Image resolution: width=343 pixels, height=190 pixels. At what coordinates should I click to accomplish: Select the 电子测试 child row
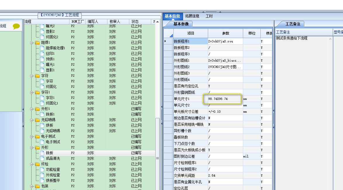pyautogui.click(x=90, y=142)
